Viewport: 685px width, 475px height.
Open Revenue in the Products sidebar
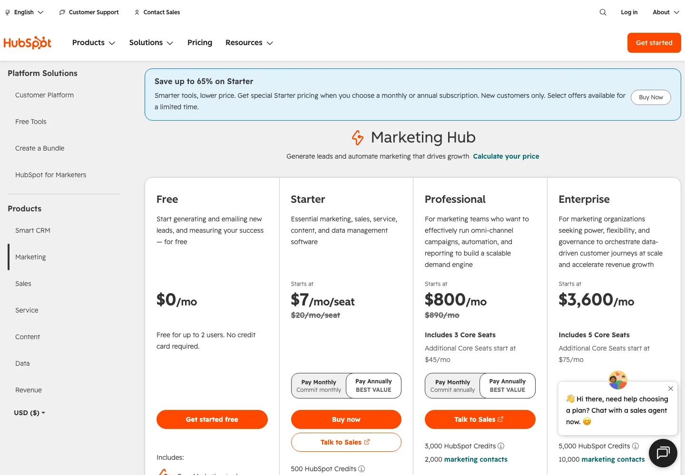29,390
